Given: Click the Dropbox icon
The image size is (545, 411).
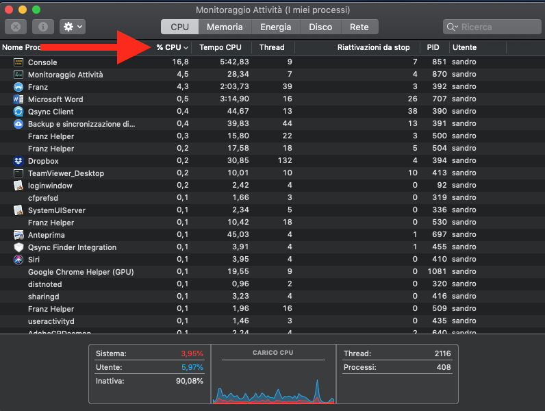Looking at the screenshot, I should [18, 161].
